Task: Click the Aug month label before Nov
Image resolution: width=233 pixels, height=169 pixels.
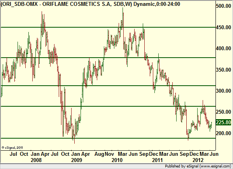Action: pos(99,154)
